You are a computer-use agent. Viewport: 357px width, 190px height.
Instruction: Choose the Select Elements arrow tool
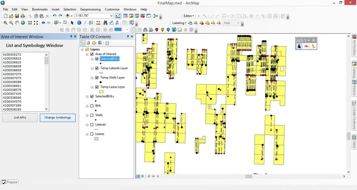tap(72, 23)
